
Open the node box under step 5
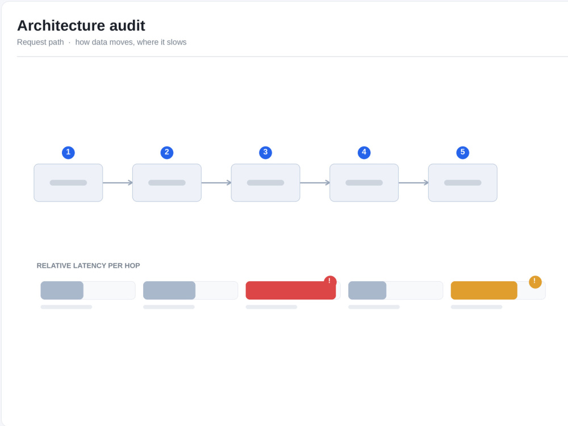pos(462,182)
